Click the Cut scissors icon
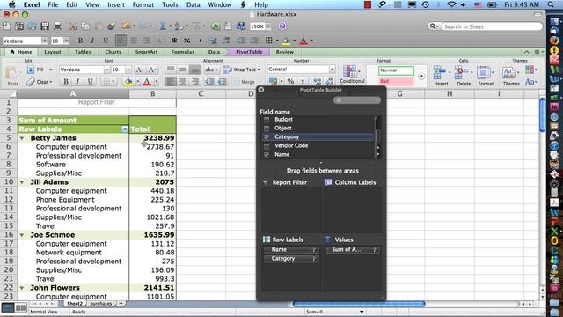 pyautogui.click(x=72, y=26)
